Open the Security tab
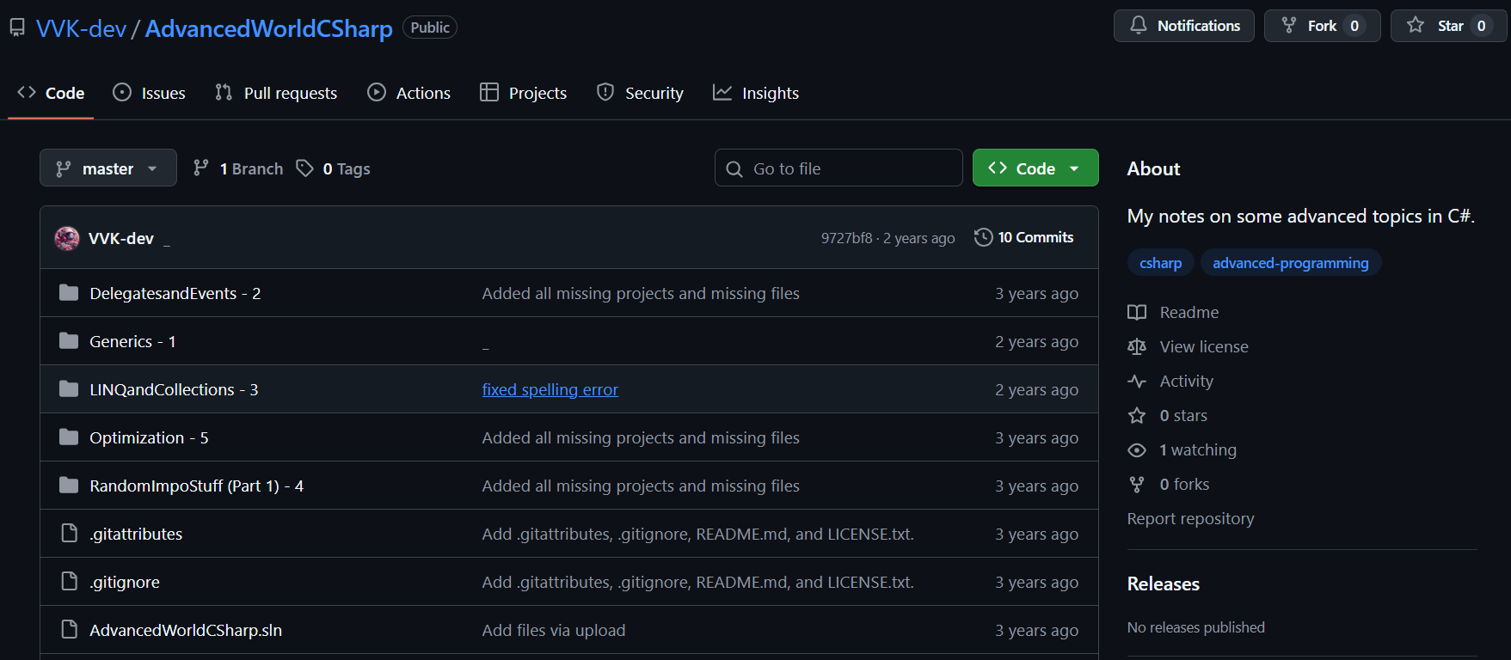The height and width of the screenshot is (660, 1511). pyautogui.click(x=640, y=93)
